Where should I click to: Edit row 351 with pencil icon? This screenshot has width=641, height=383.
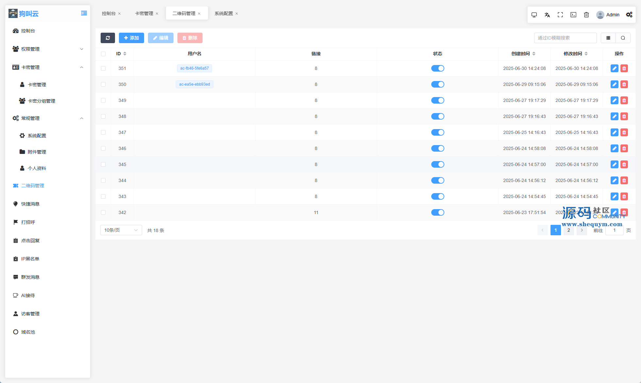point(614,68)
